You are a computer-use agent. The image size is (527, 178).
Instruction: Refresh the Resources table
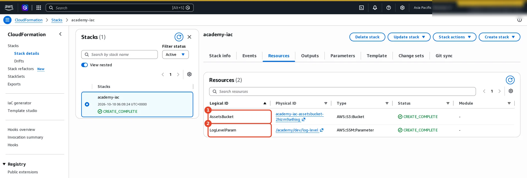pos(510,80)
